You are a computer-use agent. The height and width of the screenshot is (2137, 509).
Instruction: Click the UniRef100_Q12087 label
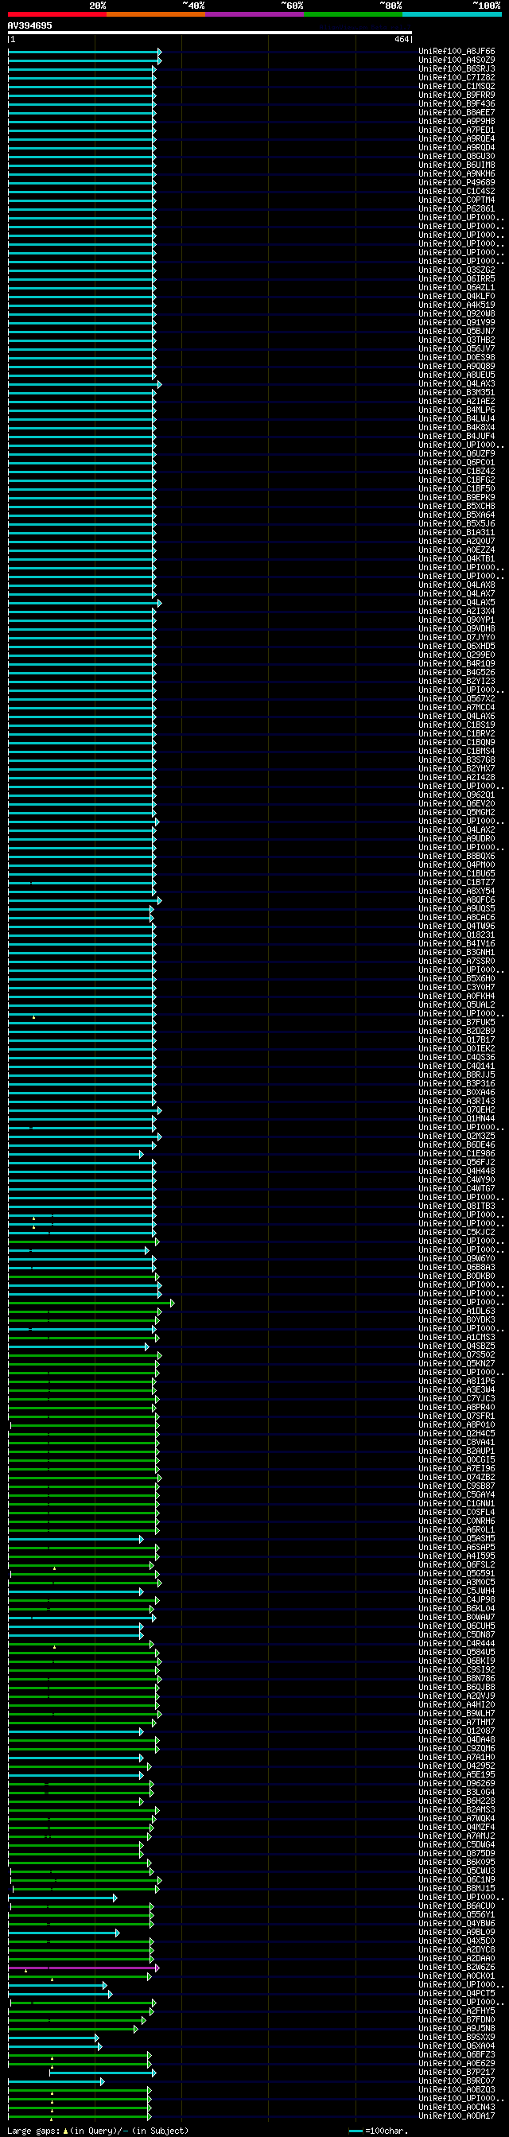pyautogui.click(x=457, y=1731)
